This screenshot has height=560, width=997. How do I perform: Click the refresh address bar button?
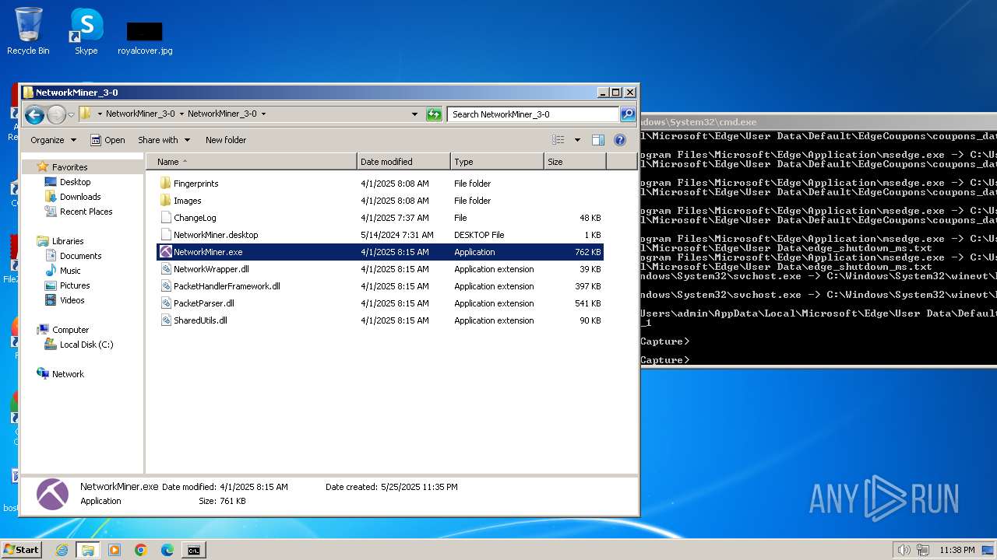434,114
